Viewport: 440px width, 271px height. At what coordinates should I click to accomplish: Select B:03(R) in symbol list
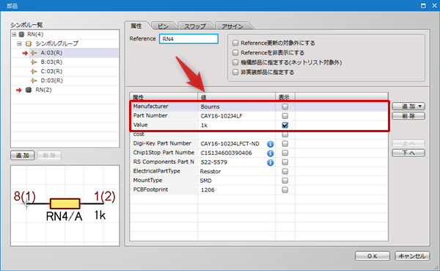click(x=51, y=62)
